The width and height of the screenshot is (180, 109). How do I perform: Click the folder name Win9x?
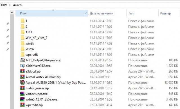[x=30, y=49]
